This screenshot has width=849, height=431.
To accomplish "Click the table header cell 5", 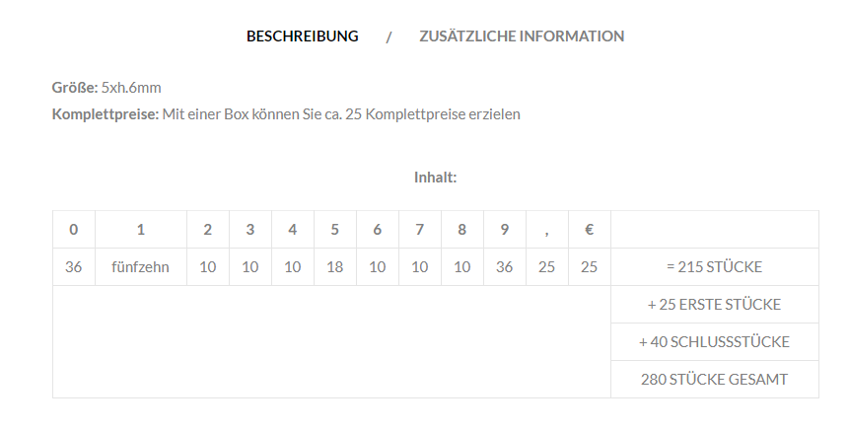I will click(x=334, y=230).
